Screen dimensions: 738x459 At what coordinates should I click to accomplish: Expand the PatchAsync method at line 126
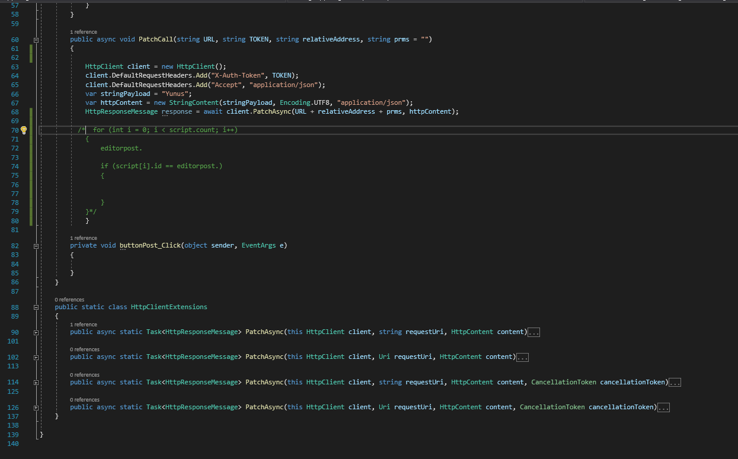click(x=36, y=407)
